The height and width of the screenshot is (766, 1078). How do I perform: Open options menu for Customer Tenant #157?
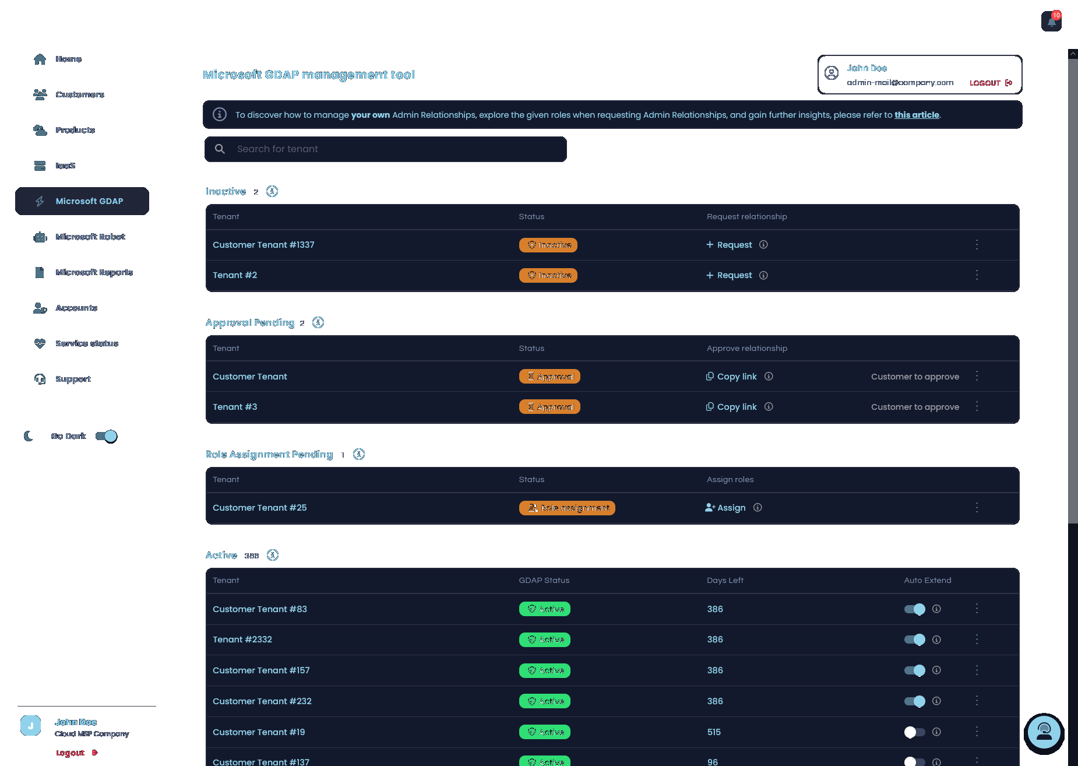(977, 670)
